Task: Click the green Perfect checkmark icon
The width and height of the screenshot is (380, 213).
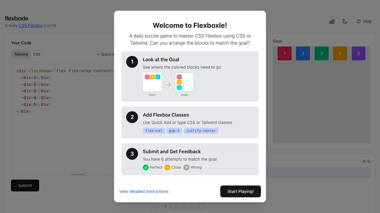Action: 145,167
